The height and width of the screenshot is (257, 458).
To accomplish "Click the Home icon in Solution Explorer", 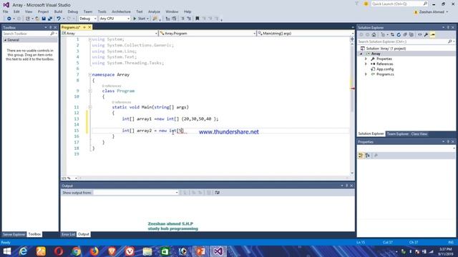I will [x=374, y=35].
